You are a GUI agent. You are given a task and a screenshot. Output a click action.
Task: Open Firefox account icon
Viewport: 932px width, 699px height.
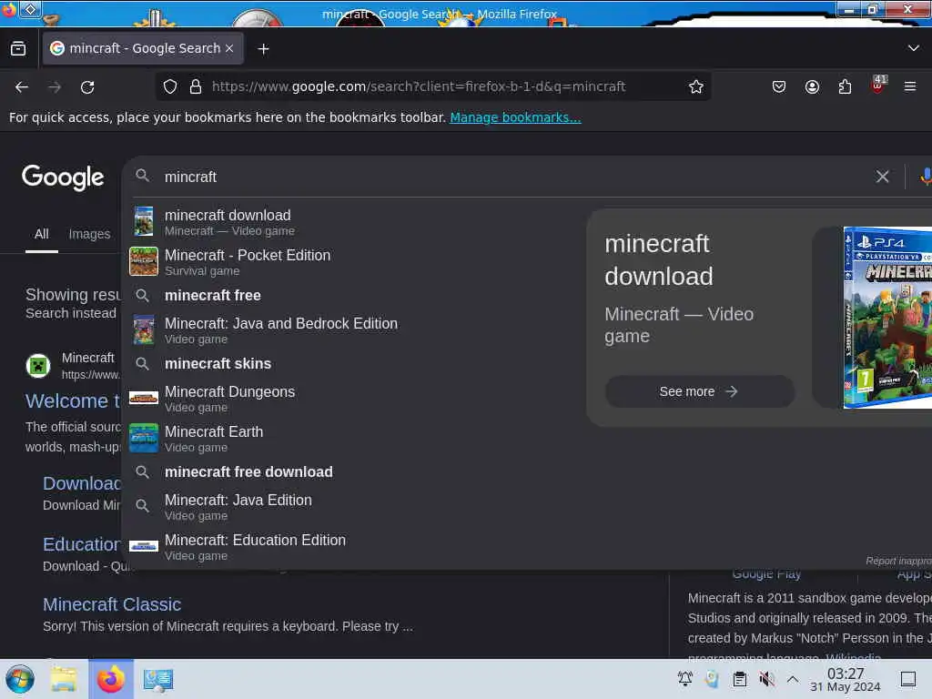point(812,86)
